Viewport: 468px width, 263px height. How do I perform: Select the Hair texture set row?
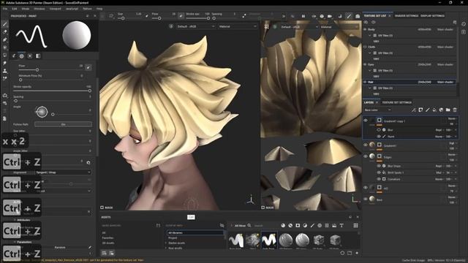point(409,82)
